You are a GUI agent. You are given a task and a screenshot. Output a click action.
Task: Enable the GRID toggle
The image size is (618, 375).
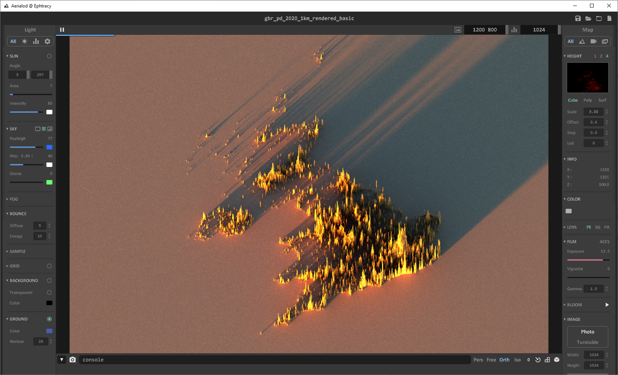click(x=49, y=266)
